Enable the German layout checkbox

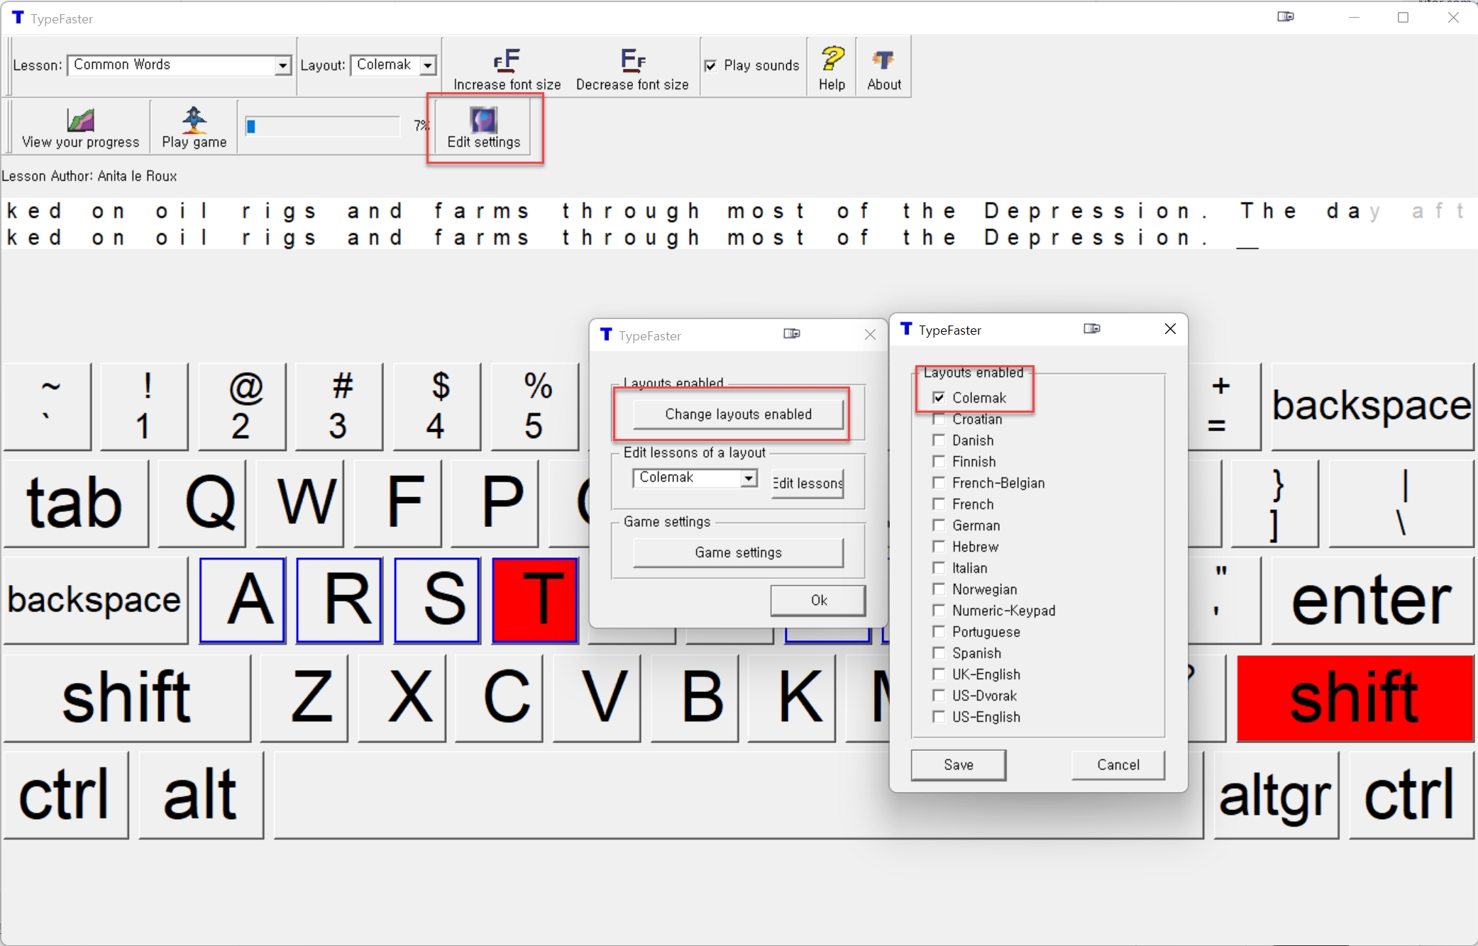939,525
